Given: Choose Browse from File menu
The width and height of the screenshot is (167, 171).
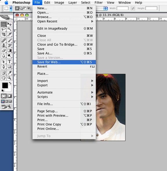Looking at the screenshot, I should 64,17.
